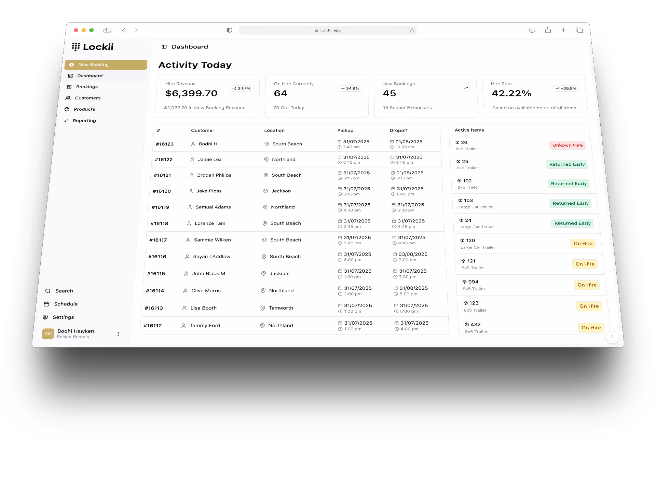The image size is (656, 492).
Task: Open Products in the sidebar
Action: (84, 109)
